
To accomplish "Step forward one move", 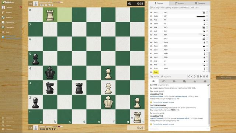I will (x=195, y=76).
